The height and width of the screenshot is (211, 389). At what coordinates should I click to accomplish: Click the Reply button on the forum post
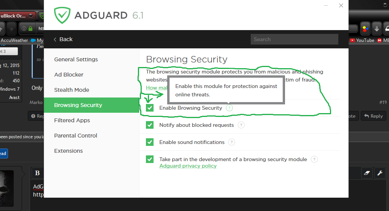tap(373, 116)
